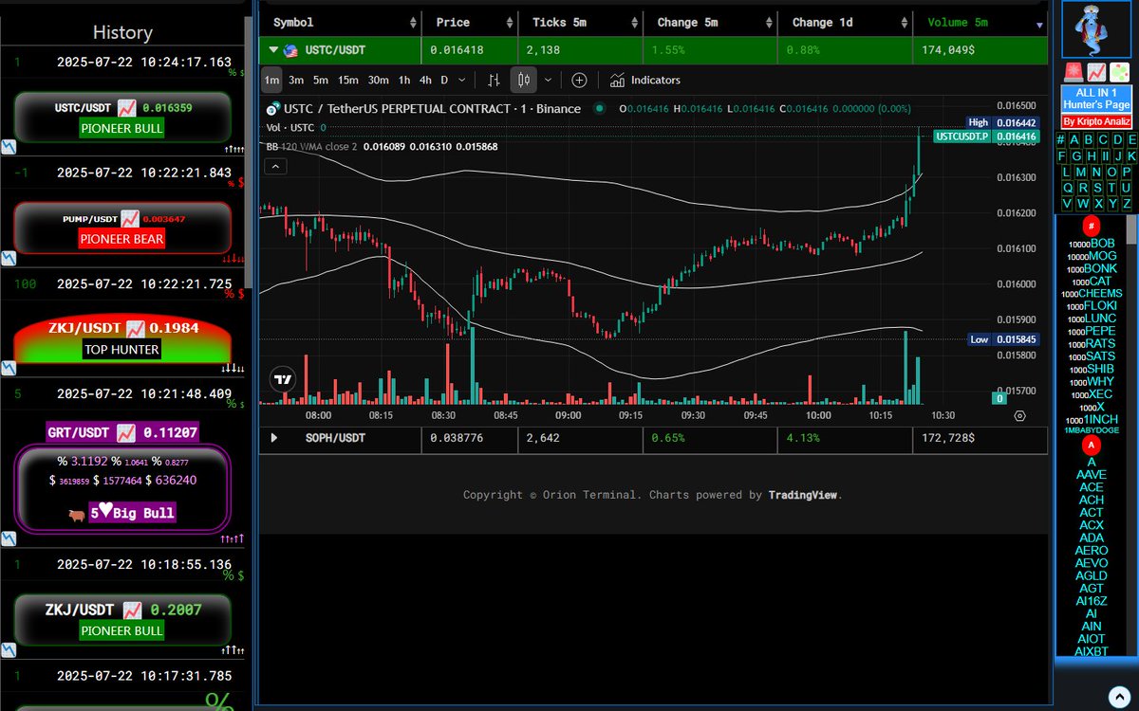Viewport: 1139px width, 711px height.
Task: Switch chart to 5m timeframe
Action: (x=321, y=80)
